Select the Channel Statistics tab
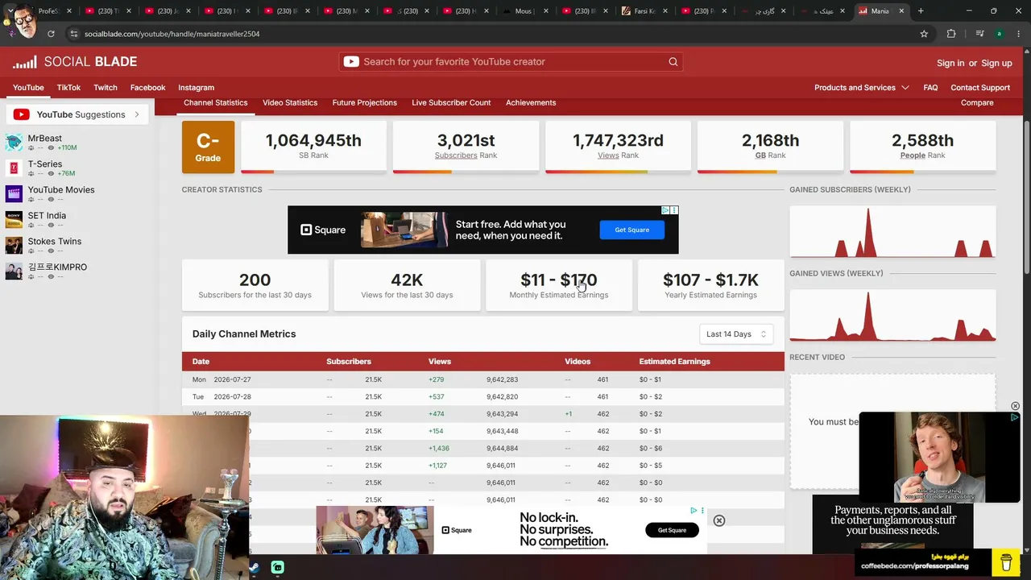 (x=215, y=102)
